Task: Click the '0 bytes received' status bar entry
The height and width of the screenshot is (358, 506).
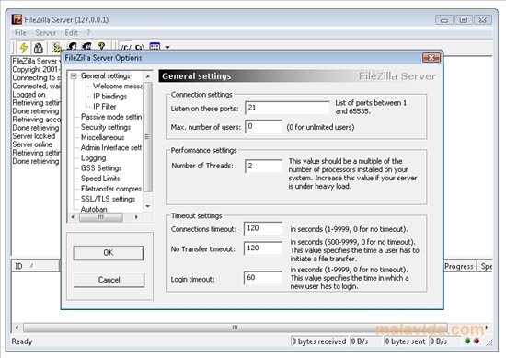Action: 319,341
